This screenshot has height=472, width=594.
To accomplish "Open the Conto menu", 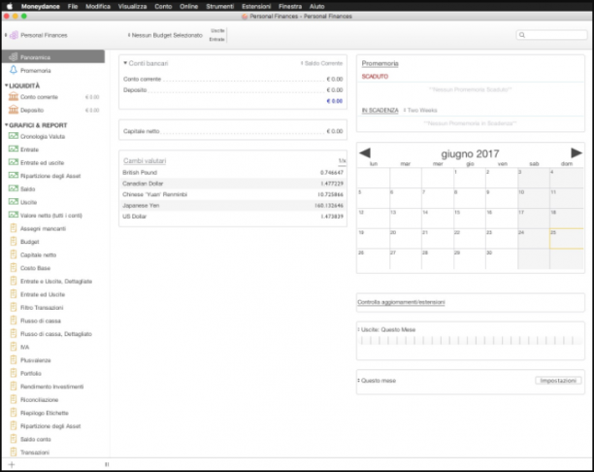I will pos(163,6).
